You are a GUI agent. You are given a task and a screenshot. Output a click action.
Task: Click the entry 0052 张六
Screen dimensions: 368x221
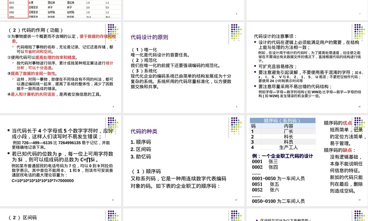click(265, 190)
